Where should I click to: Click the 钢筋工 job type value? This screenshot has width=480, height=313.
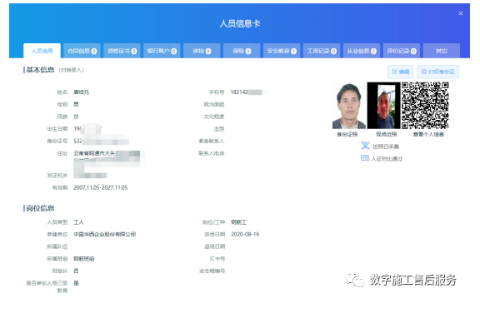point(239,222)
